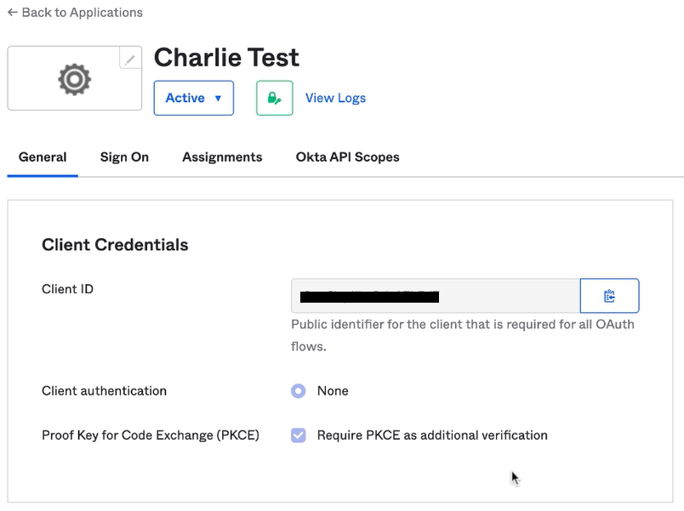This screenshot has height=511, width=684.
Task: Click the Charlie Test application title
Action: coord(226,57)
